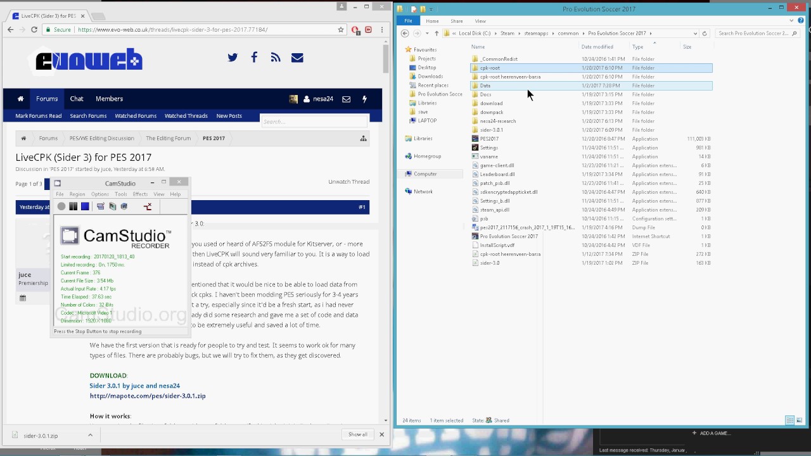Click the red Chrome extension icon with badge
The width and height of the screenshot is (811, 456).
click(x=355, y=30)
